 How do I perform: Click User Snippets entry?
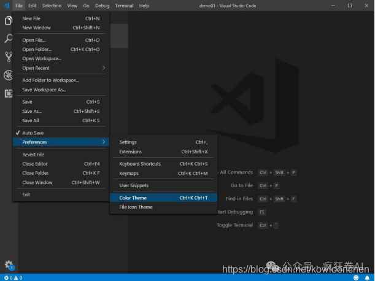134,185
